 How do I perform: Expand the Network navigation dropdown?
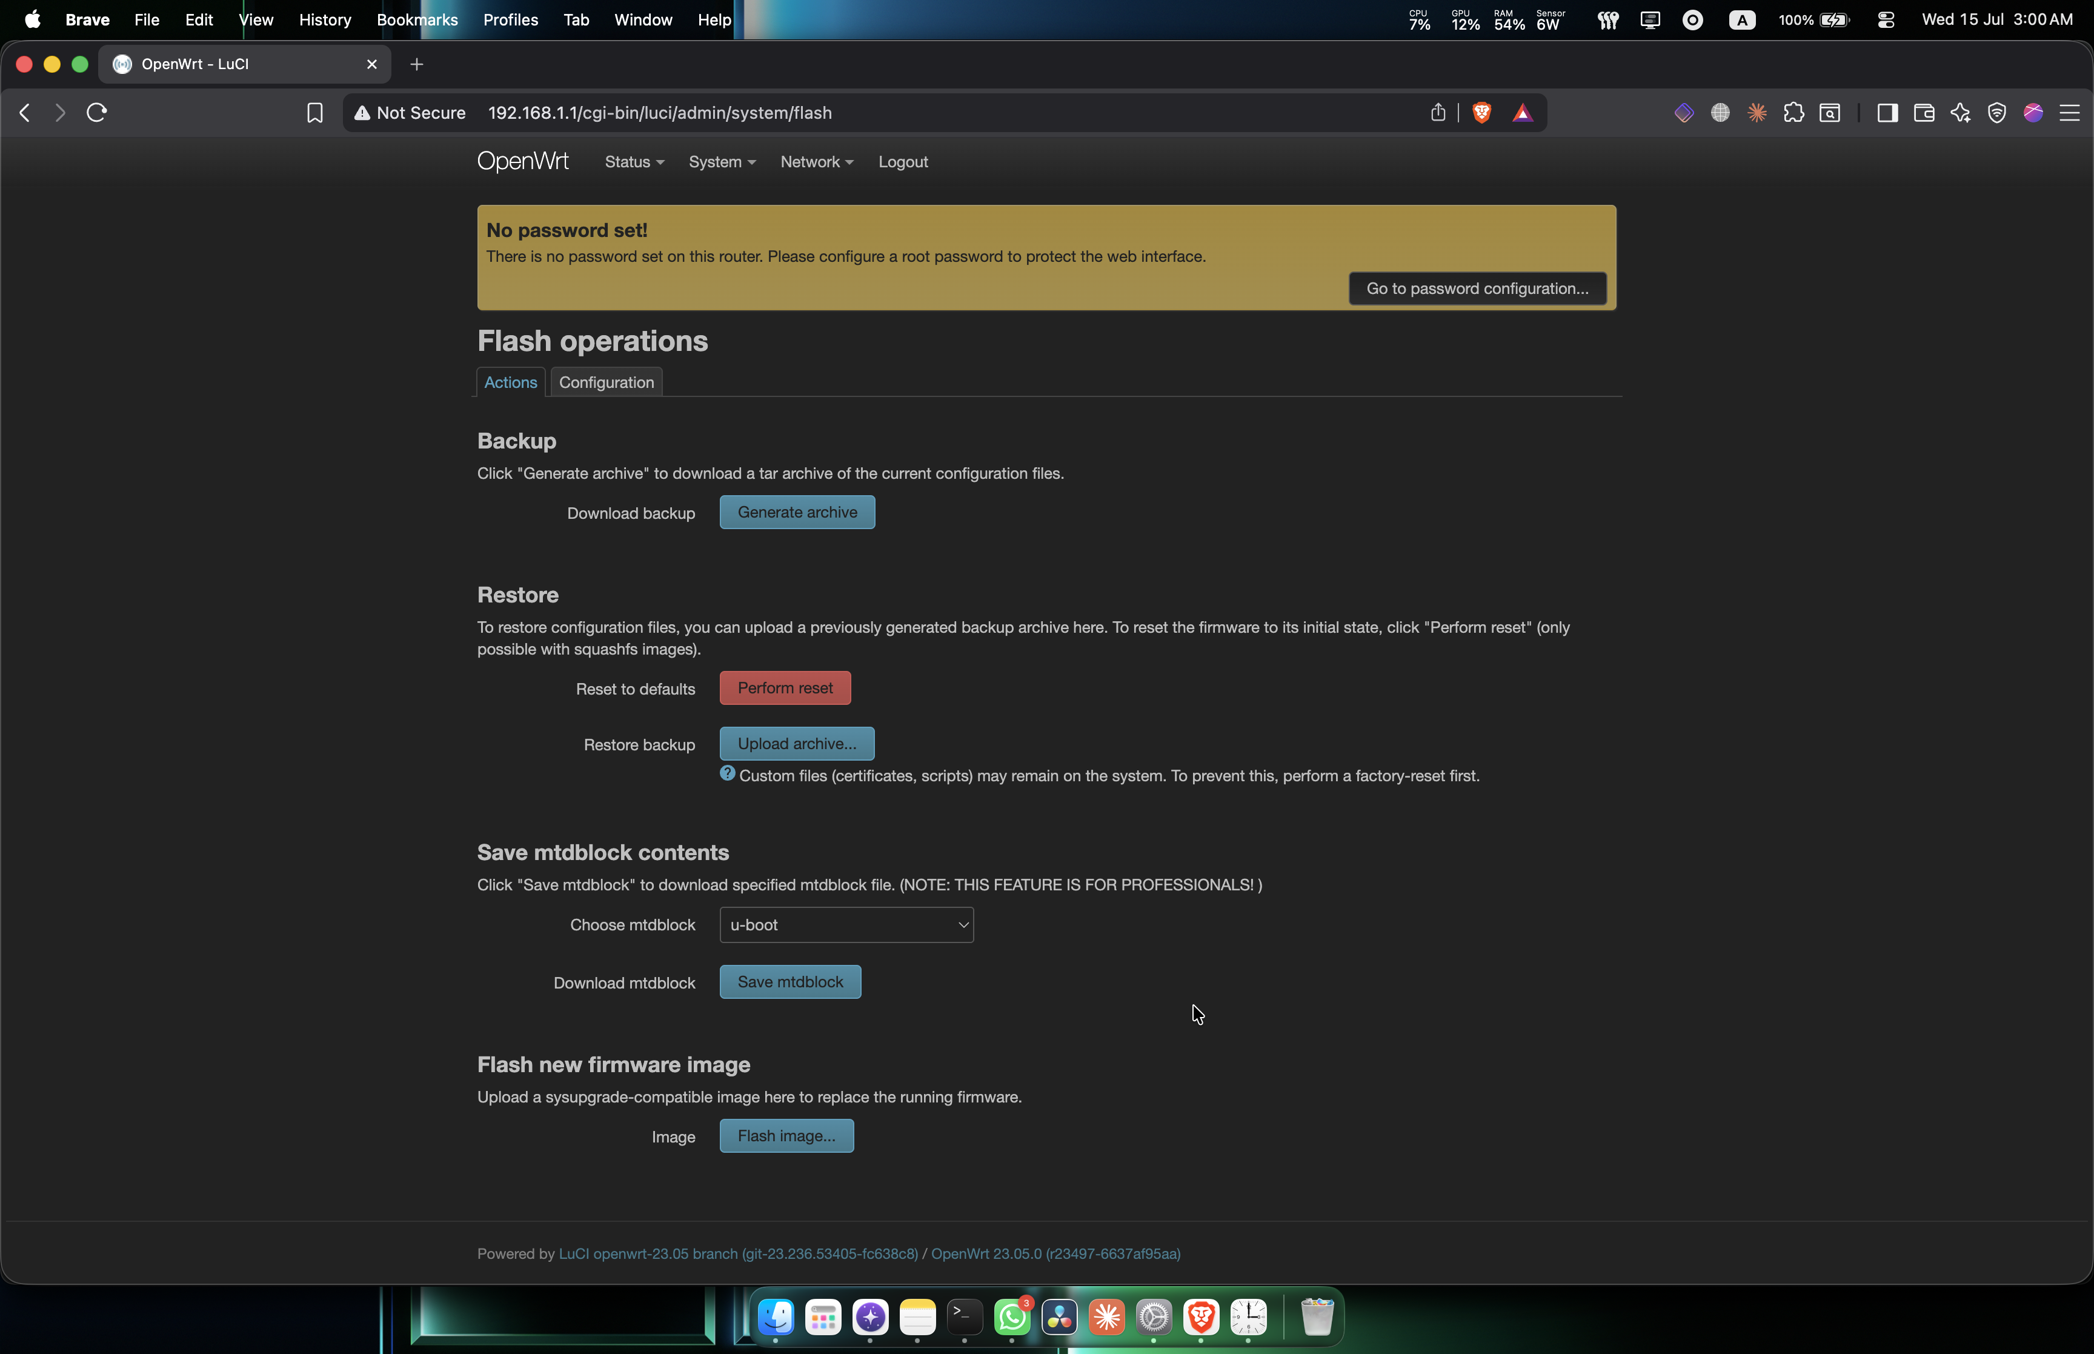(817, 162)
